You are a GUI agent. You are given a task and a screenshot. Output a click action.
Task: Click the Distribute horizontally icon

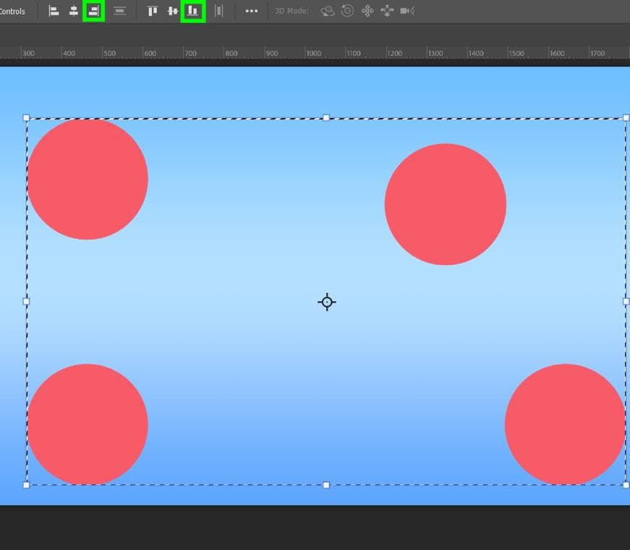219,12
